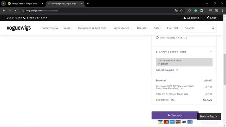
Task: Expand the Hair 101 menu
Action: (174, 28)
